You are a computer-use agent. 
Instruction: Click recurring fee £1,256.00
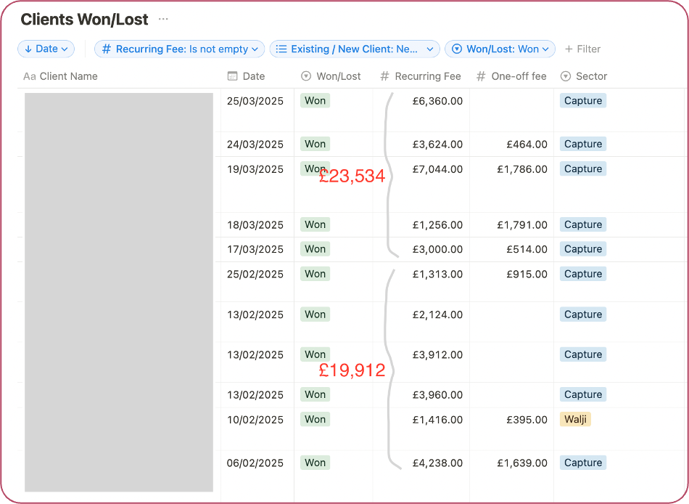point(437,225)
